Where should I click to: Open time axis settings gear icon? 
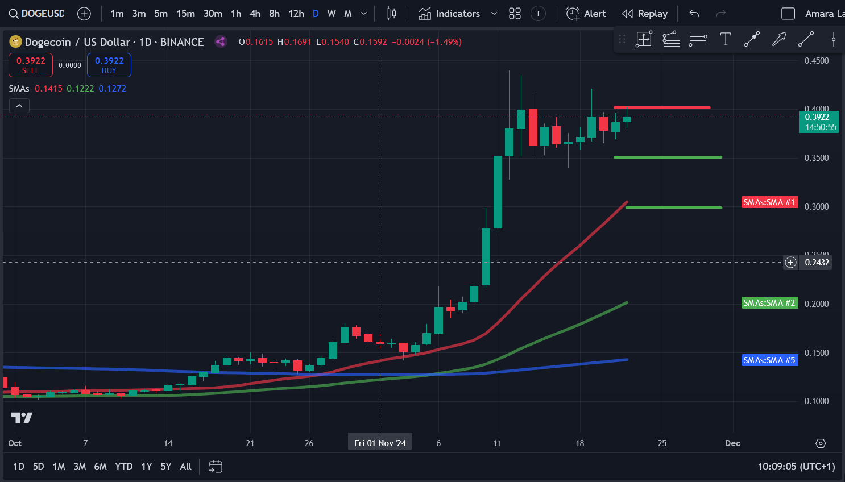coord(821,443)
